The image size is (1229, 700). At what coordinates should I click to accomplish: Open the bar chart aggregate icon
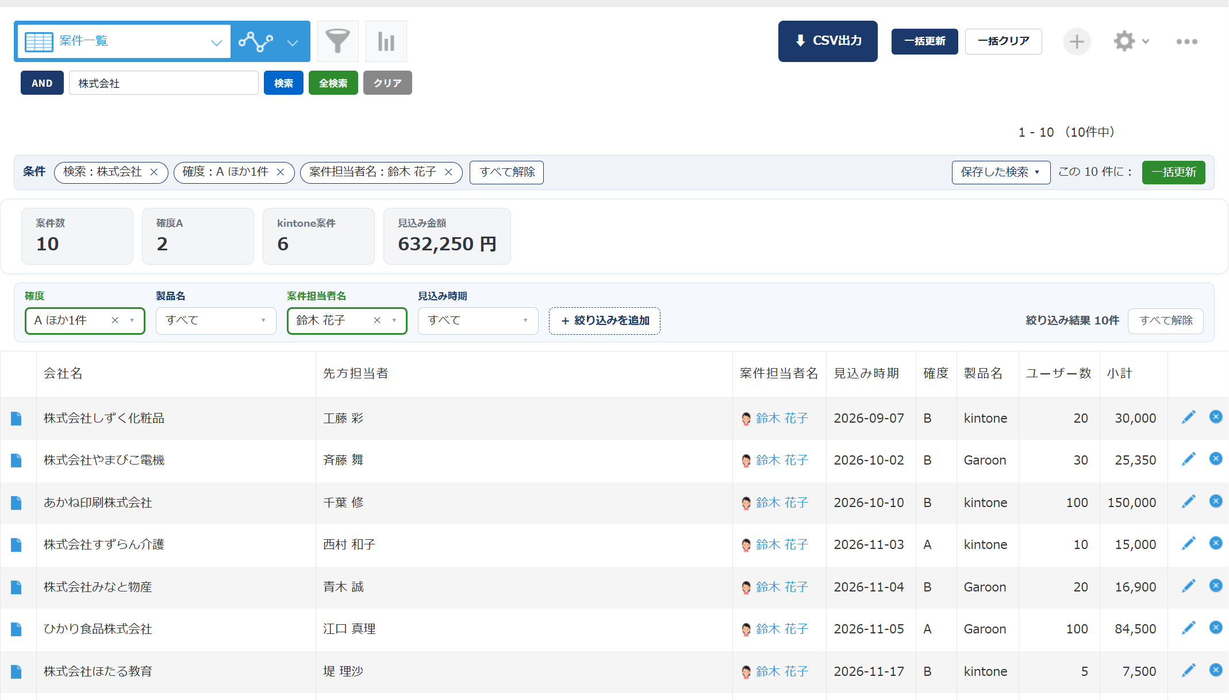click(386, 41)
